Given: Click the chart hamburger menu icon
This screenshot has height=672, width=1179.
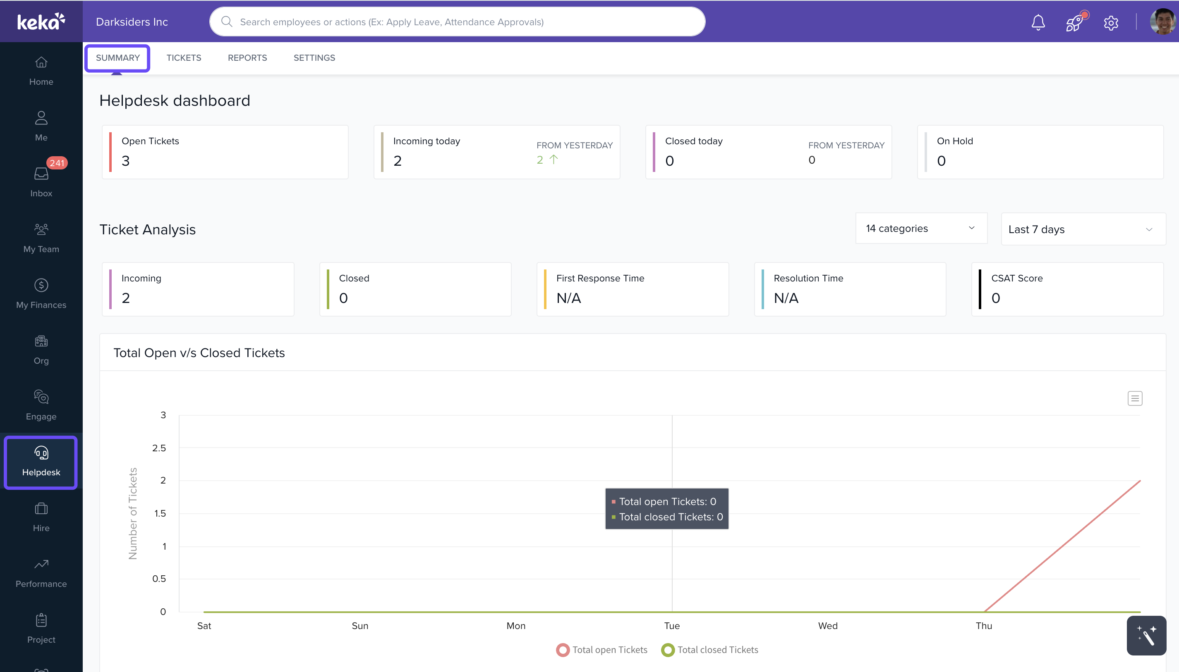Looking at the screenshot, I should pos(1135,398).
